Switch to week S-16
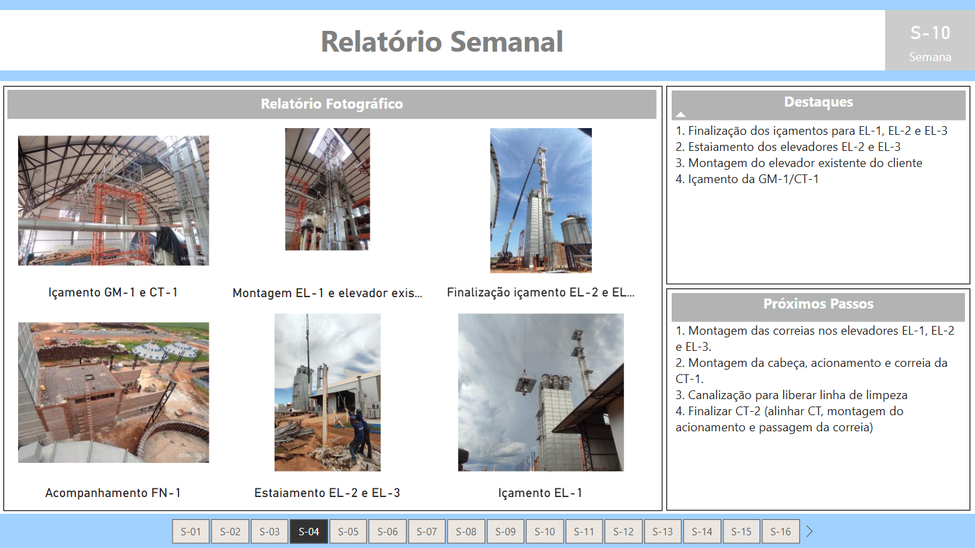 click(780, 531)
